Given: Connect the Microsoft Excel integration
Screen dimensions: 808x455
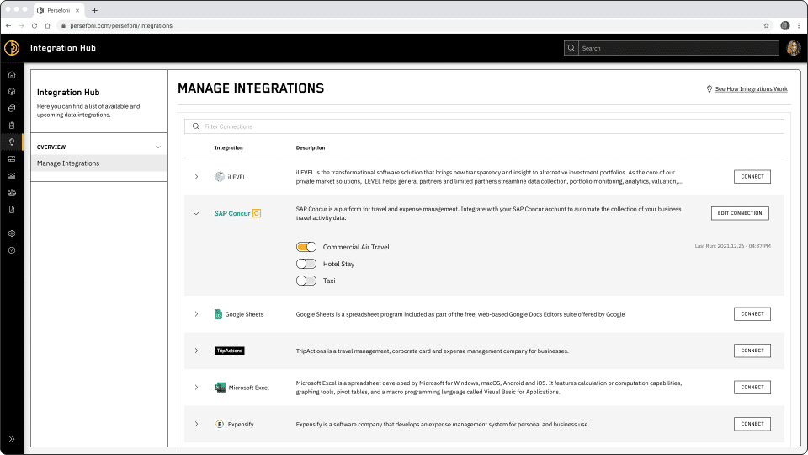Looking at the screenshot, I should (752, 387).
